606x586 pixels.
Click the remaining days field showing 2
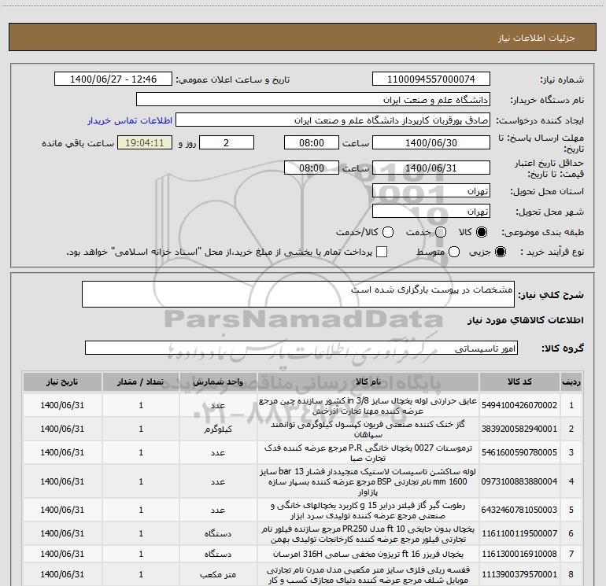coord(227,142)
